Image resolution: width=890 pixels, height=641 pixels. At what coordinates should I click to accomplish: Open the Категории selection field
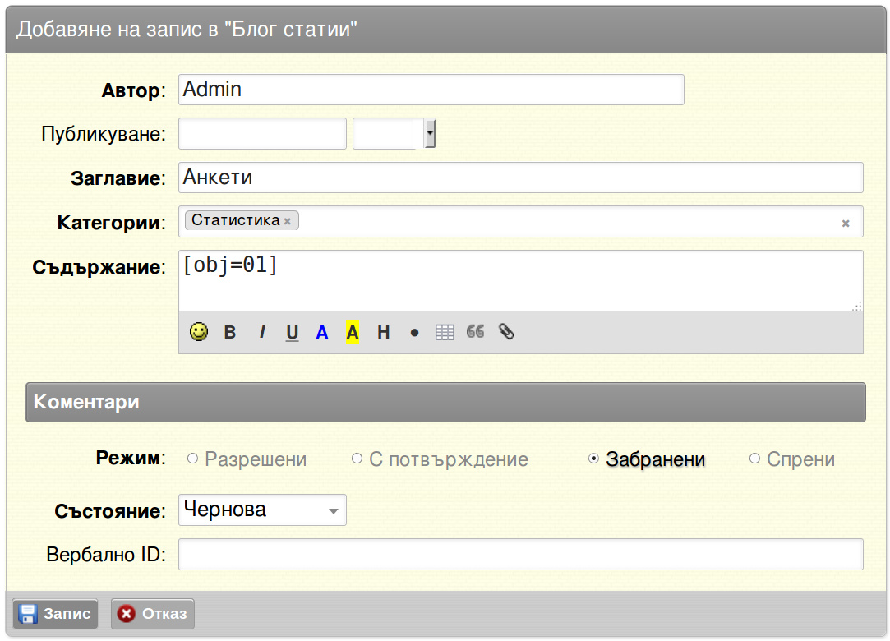[x=520, y=221]
